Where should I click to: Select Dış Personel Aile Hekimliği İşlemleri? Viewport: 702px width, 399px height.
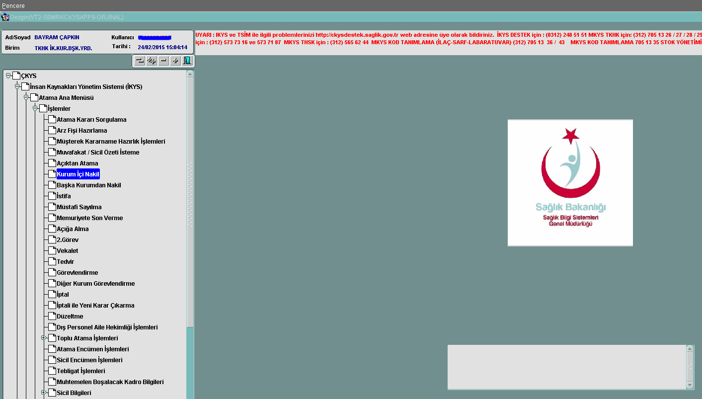tap(107, 327)
